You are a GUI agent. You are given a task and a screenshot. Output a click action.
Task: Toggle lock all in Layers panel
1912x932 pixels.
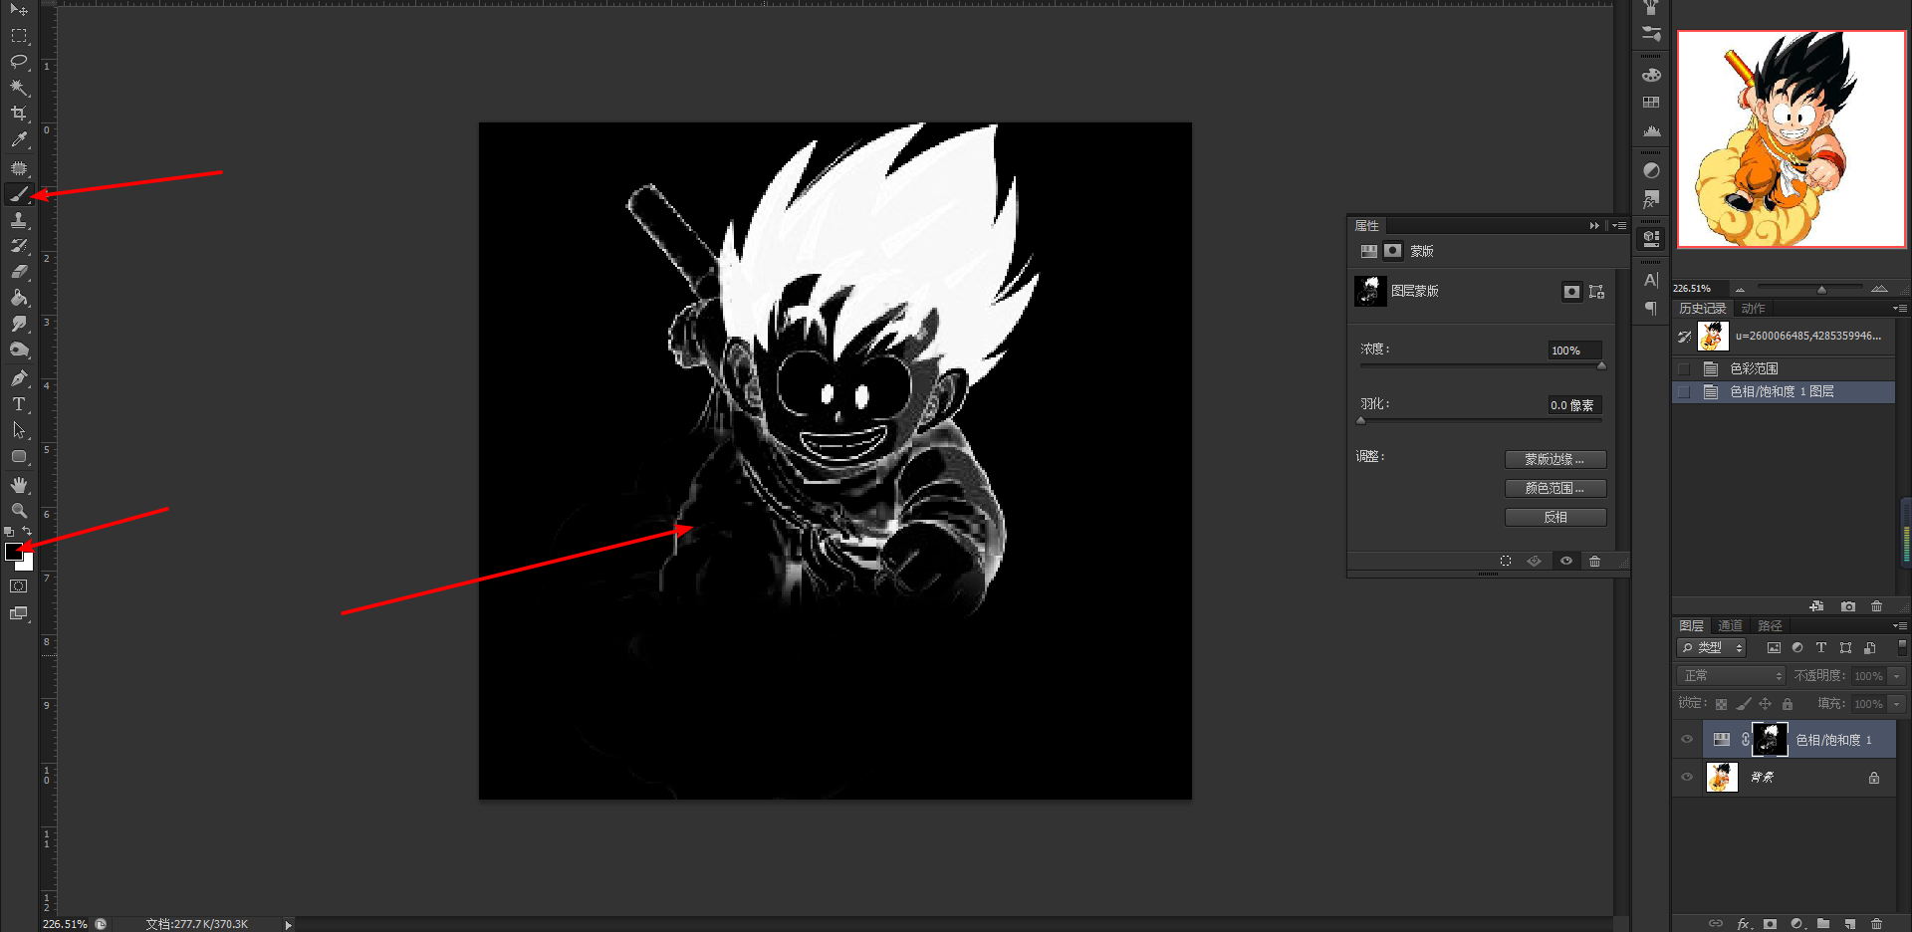[1788, 704]
